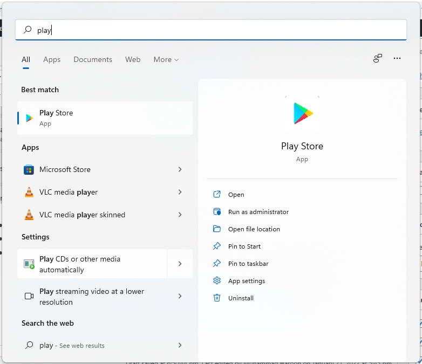422x364 pixels.
Task: Click the VLC media player skinned icon
Action: click(29, 215)
